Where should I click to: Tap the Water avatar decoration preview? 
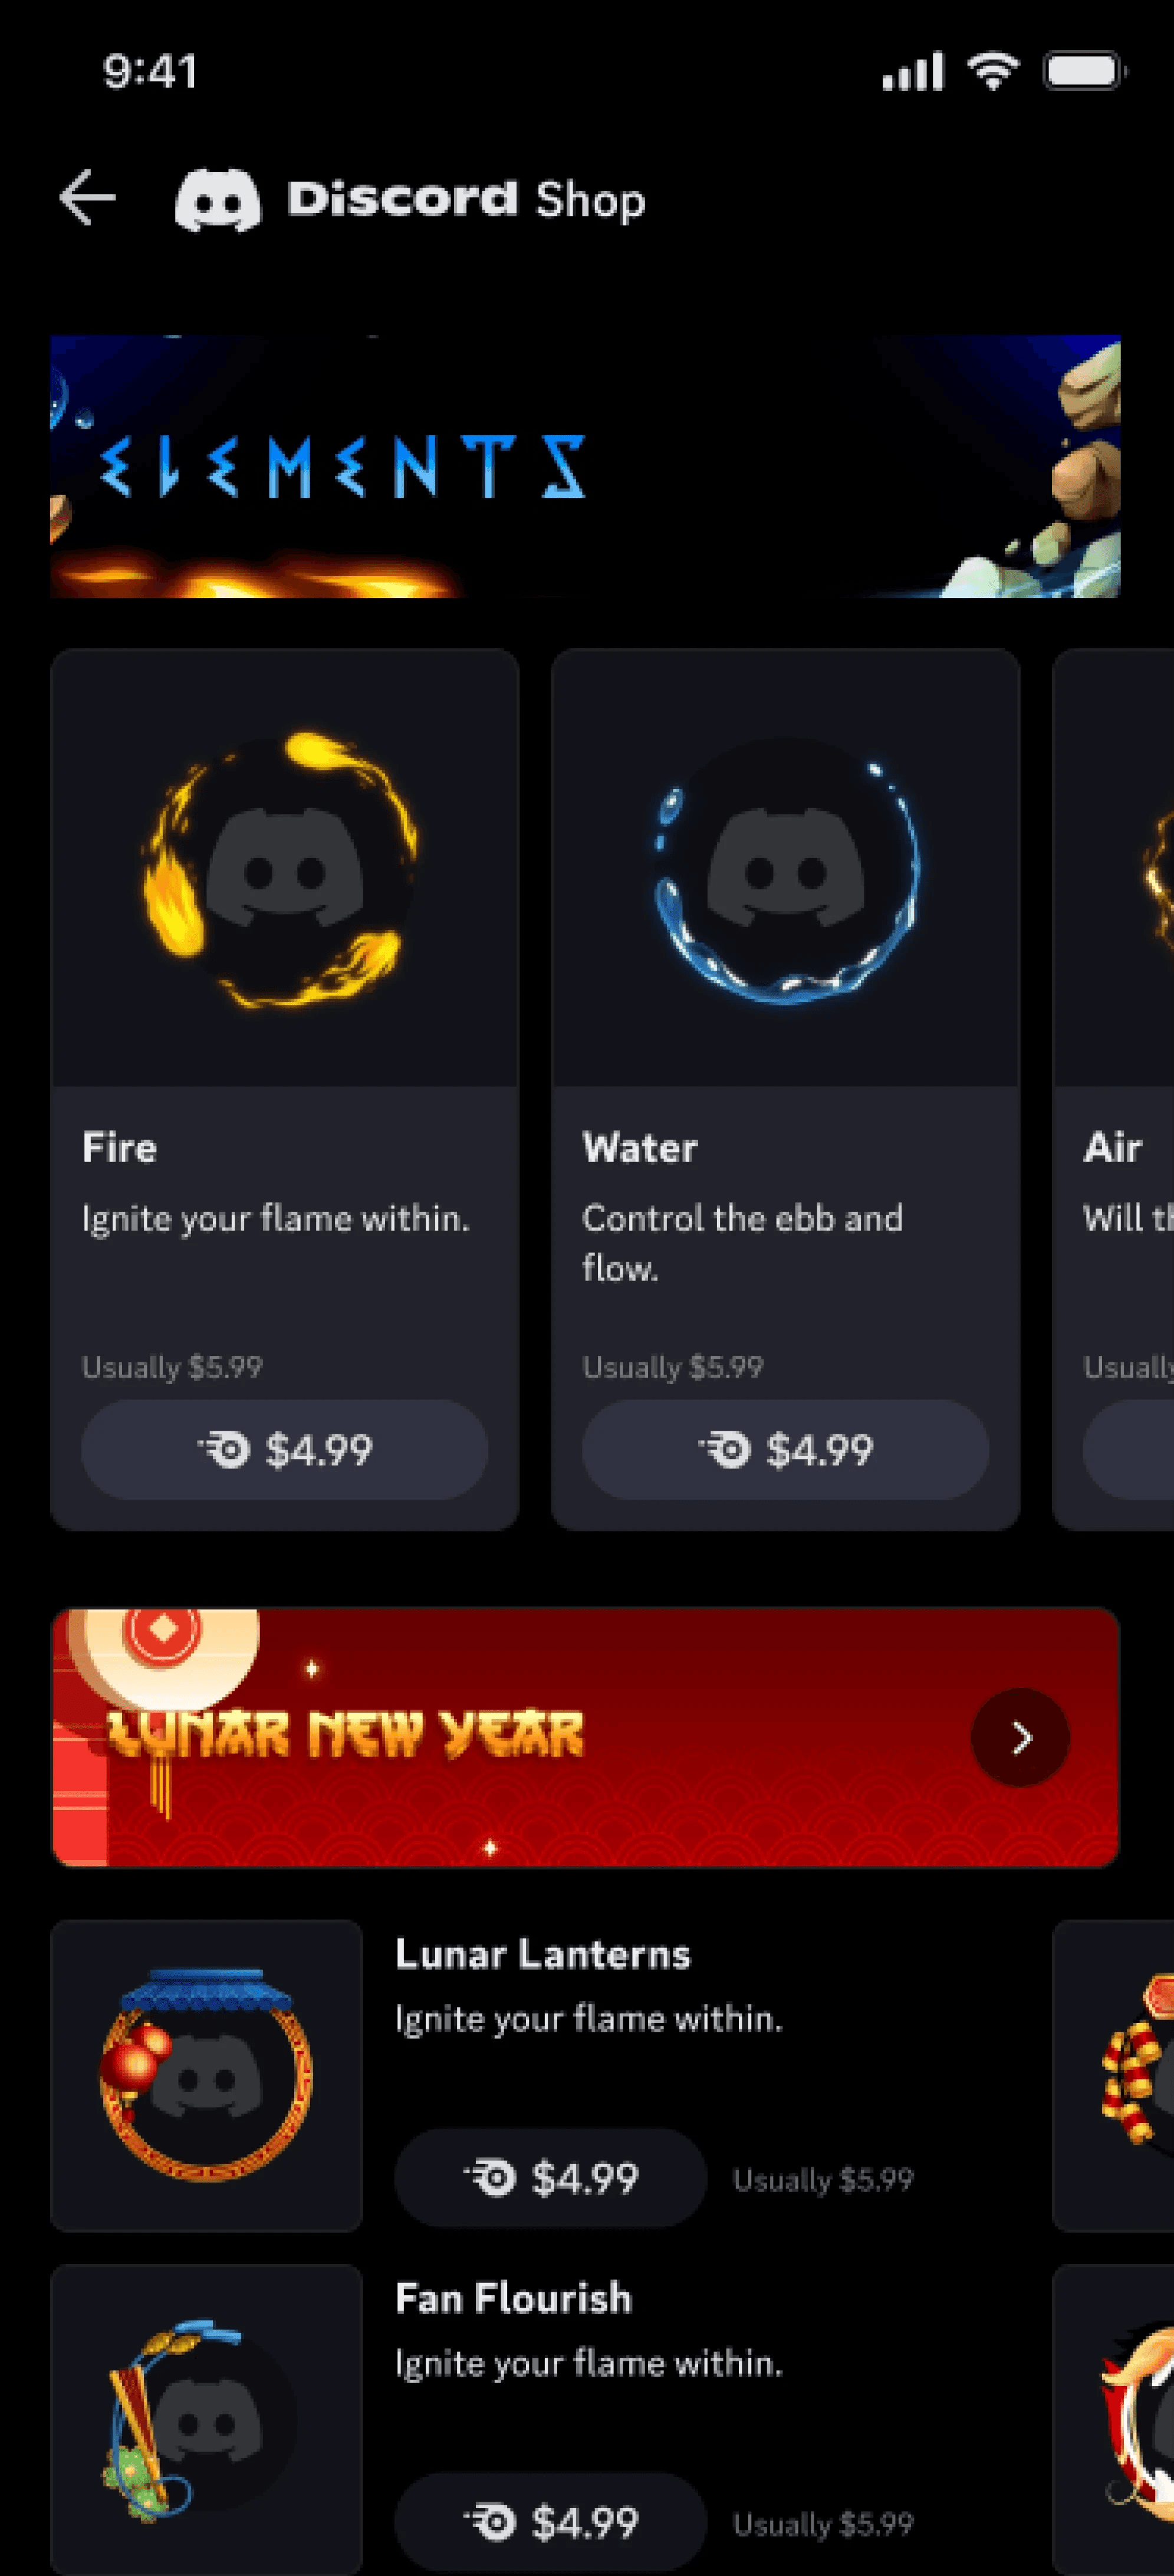pyautogui.click(x=786, y=868)
